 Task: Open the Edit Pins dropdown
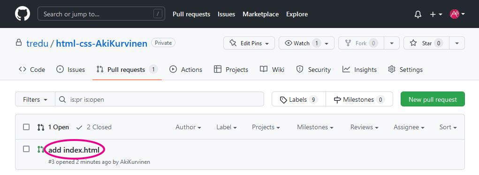point(249,43)
